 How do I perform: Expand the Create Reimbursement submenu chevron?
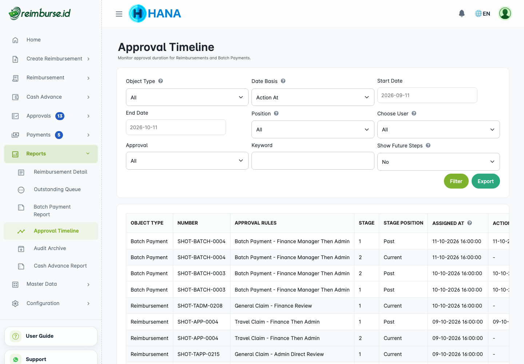pos(88,59)
